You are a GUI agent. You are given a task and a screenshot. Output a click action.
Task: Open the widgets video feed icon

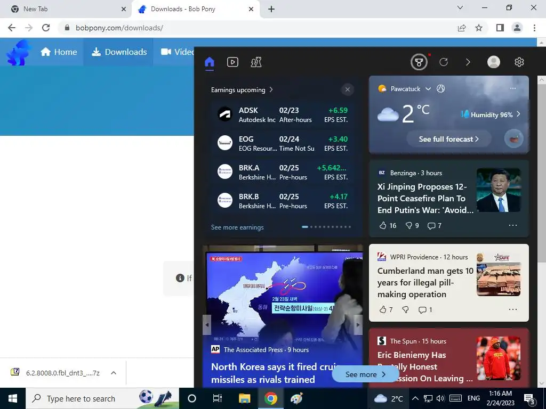tap(232, 62)
